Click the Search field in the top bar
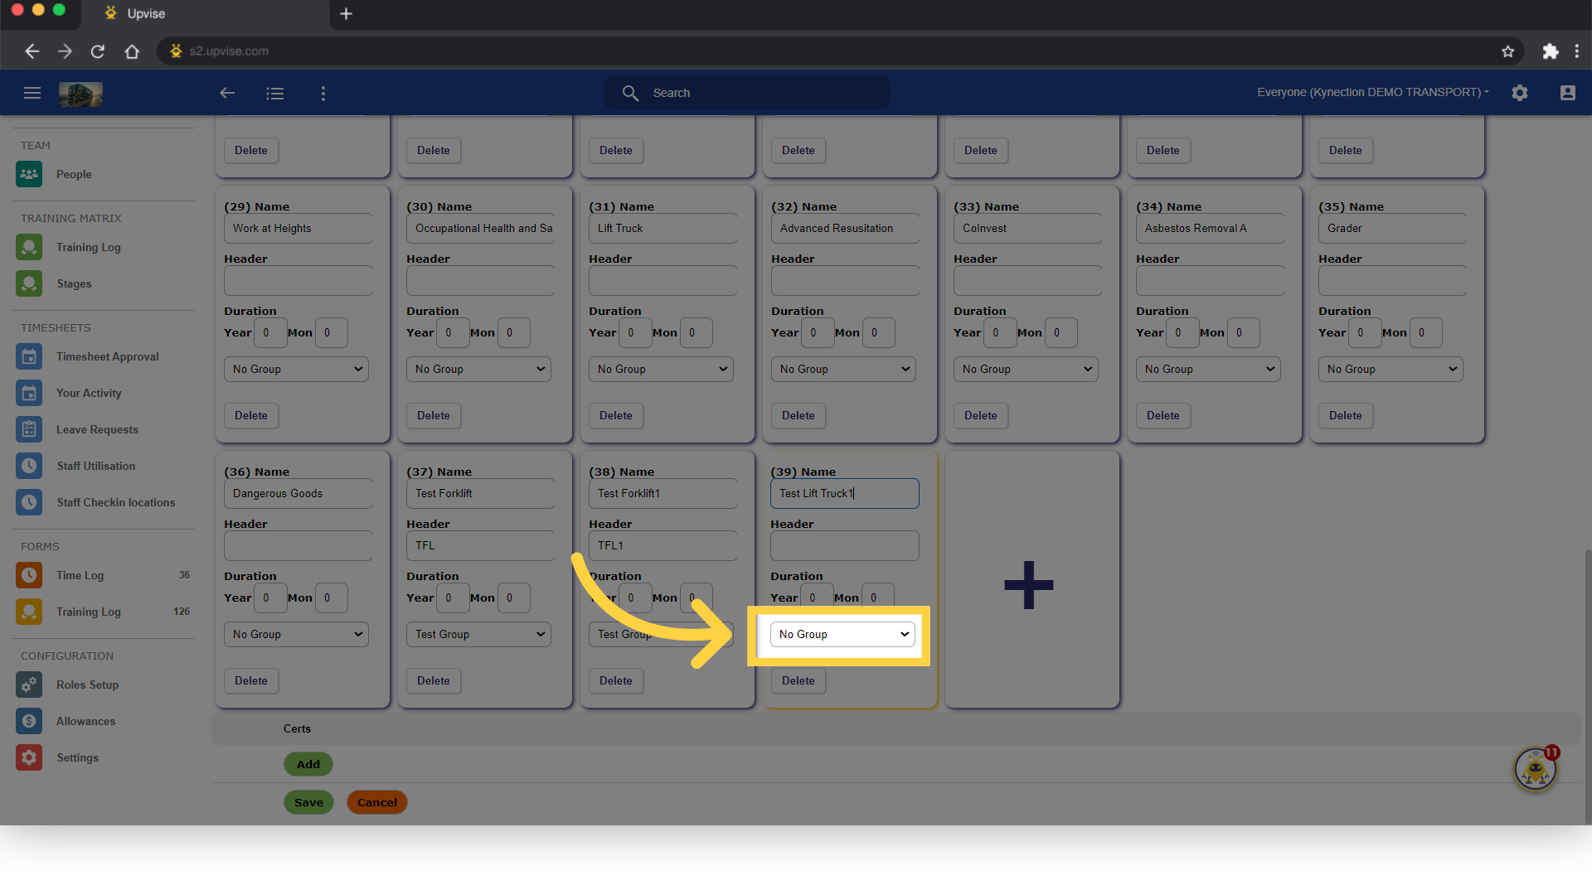 [746, 93]
